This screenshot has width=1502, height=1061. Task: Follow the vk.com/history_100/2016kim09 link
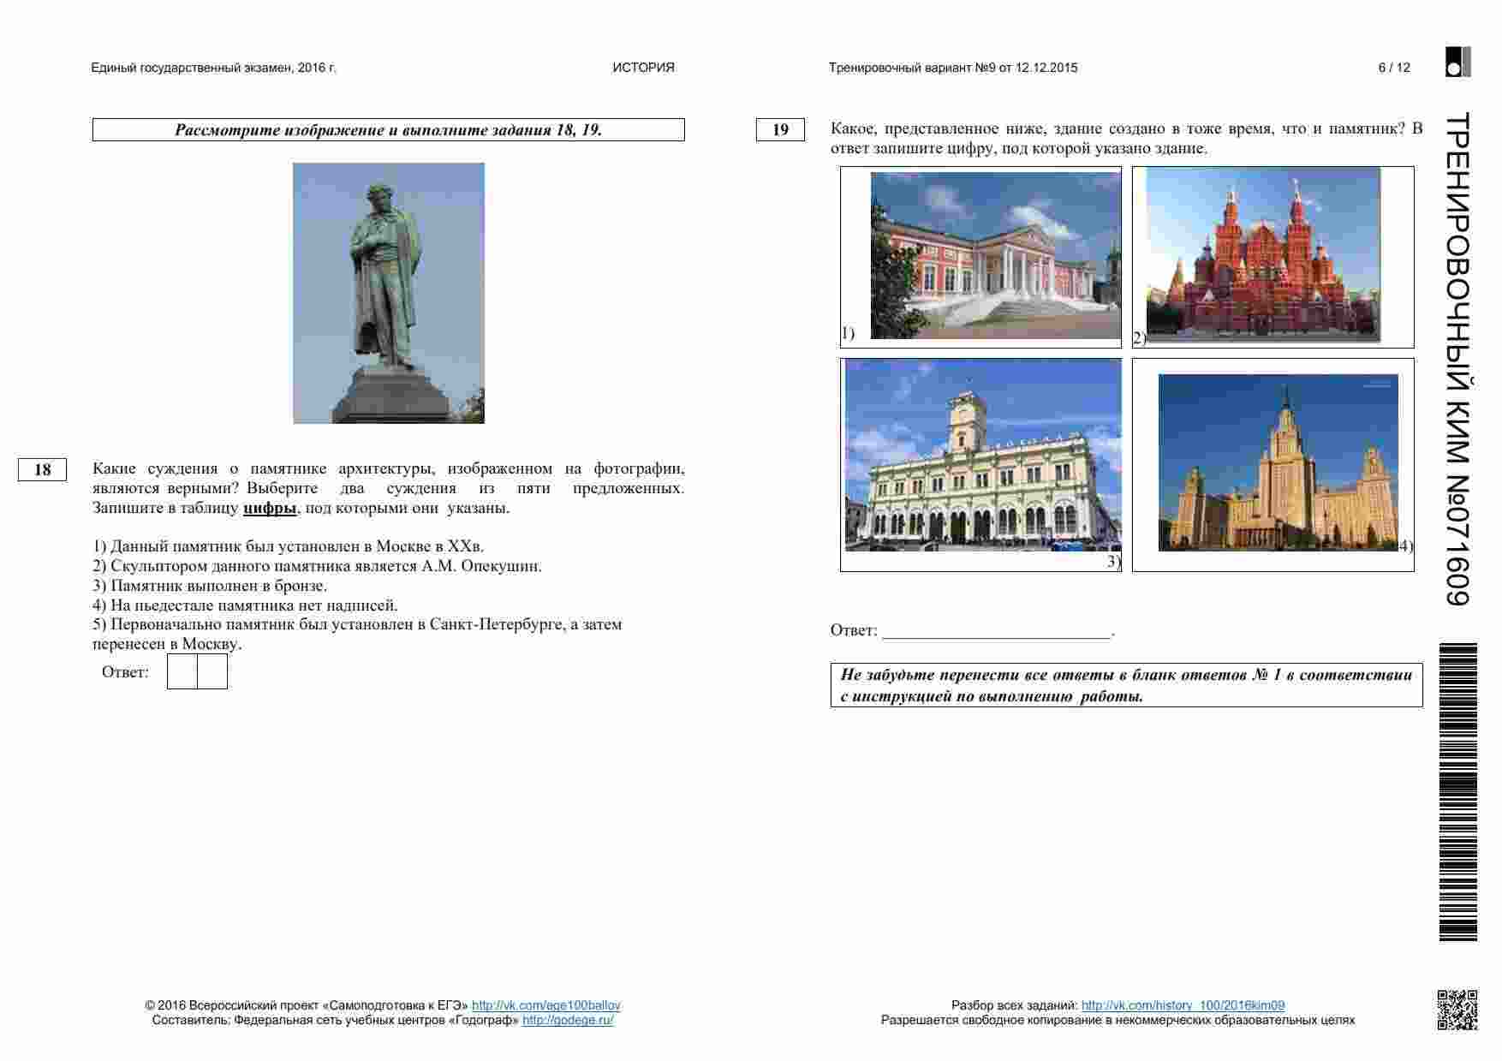tap(1183, 1005)
